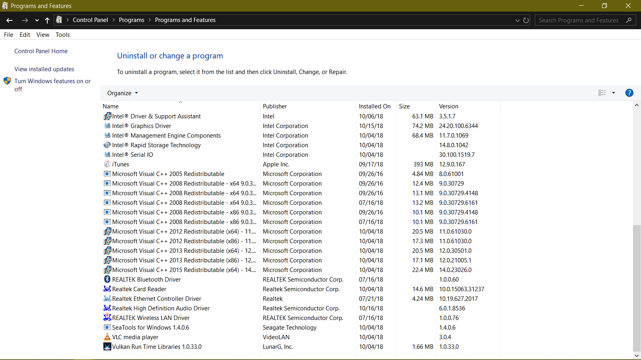Viewport: 641px width, 360px height.
Task: Expand the breadcrumb chevron after Control Panel
Action: tap(113, 20)
